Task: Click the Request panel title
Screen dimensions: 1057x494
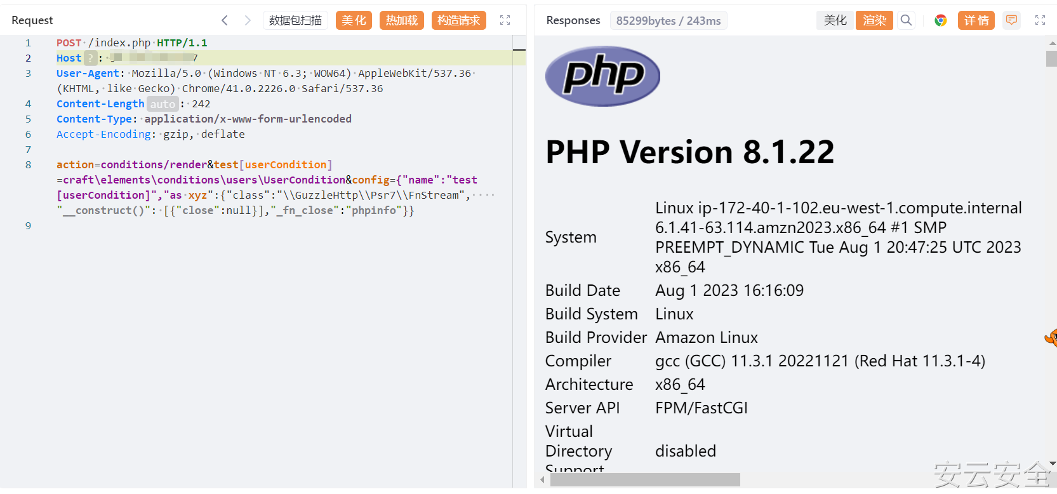Action: pyautogui.click(x=32, y=20)
